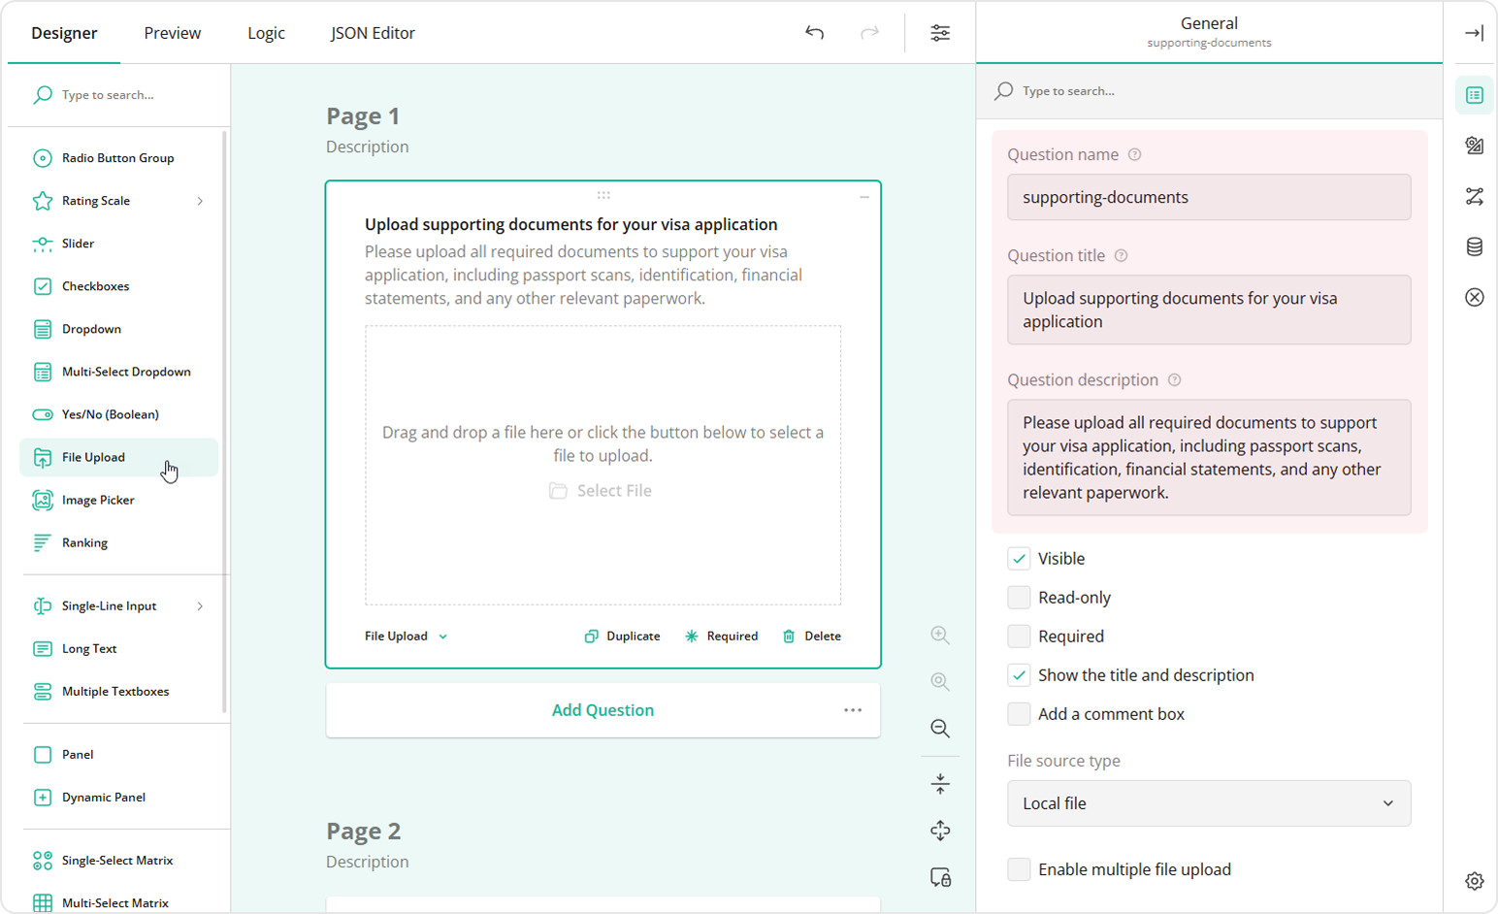Open the File Upload type selector under question
1498x914 pixels.
(x=405, y=636)
